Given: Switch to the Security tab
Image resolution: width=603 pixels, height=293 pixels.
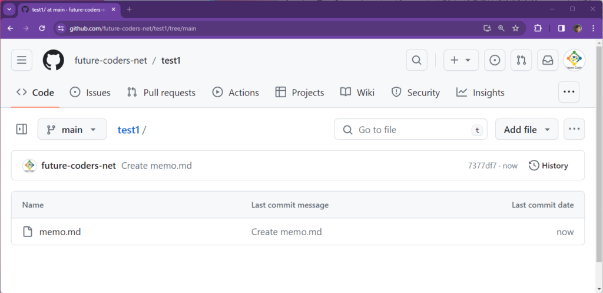Looking at the screenshot, I should (x=415, y=93).
